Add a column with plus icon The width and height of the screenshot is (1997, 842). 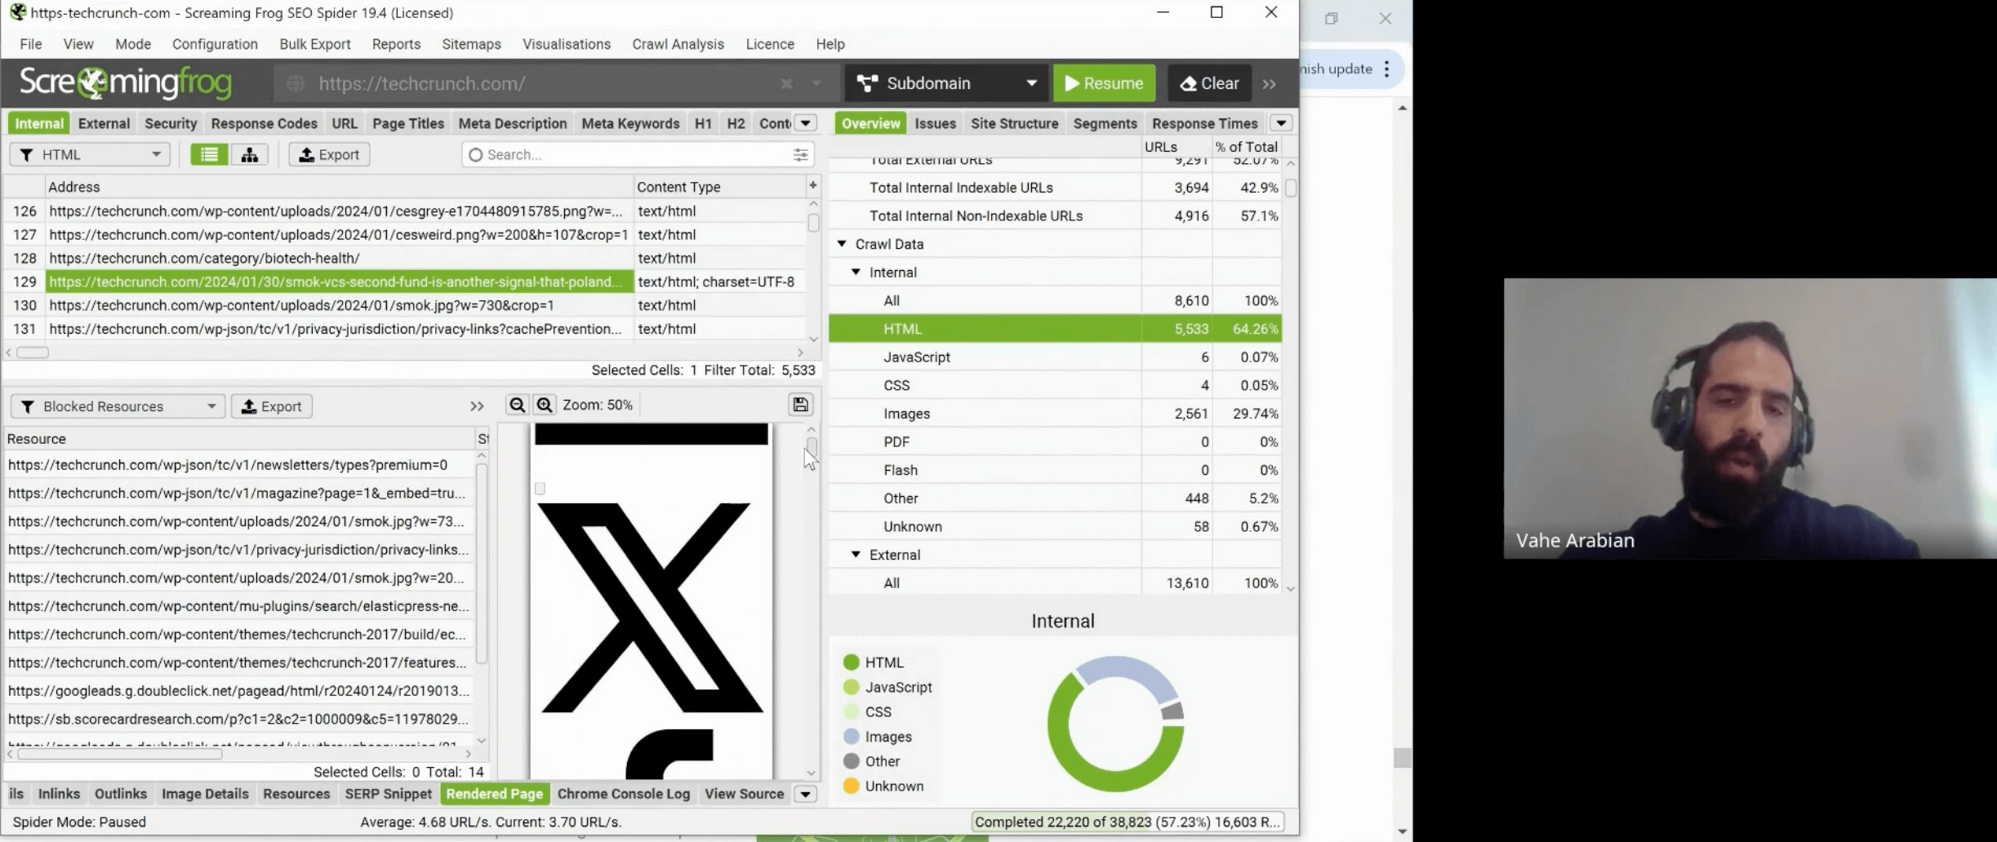point(812,186)
